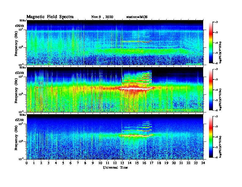
Task: Click the dH/dt color bar's log(PSD) unit label
Action: (221, 52)
